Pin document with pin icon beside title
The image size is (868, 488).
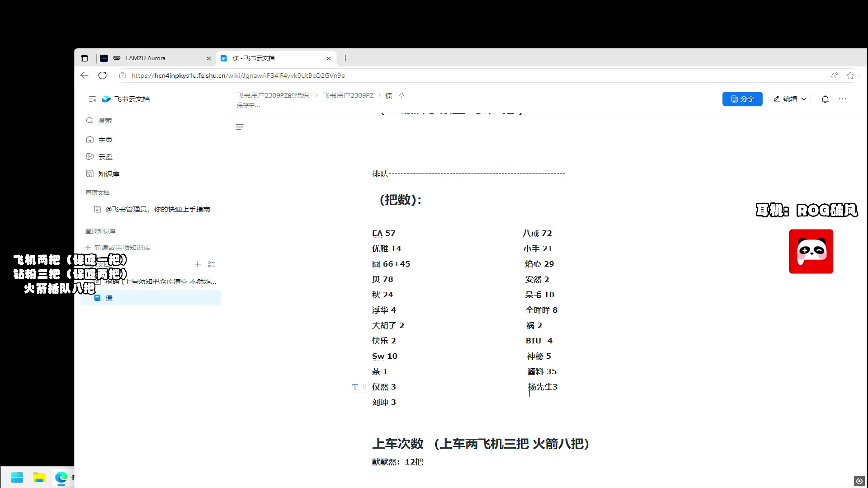coord(401,95)
